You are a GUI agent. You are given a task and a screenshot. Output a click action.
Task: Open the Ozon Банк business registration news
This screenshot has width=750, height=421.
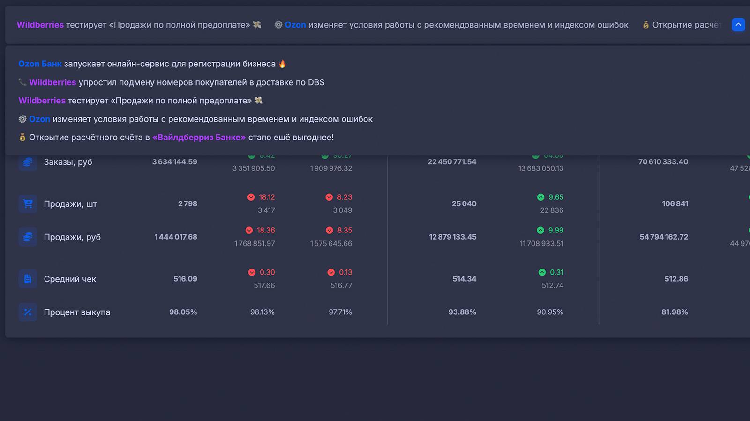[152, 64]
